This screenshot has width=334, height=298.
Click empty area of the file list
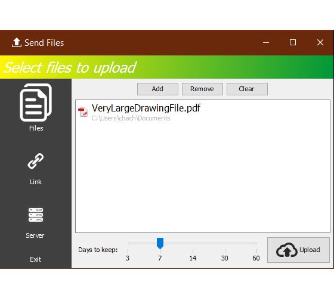pos(203,176)
